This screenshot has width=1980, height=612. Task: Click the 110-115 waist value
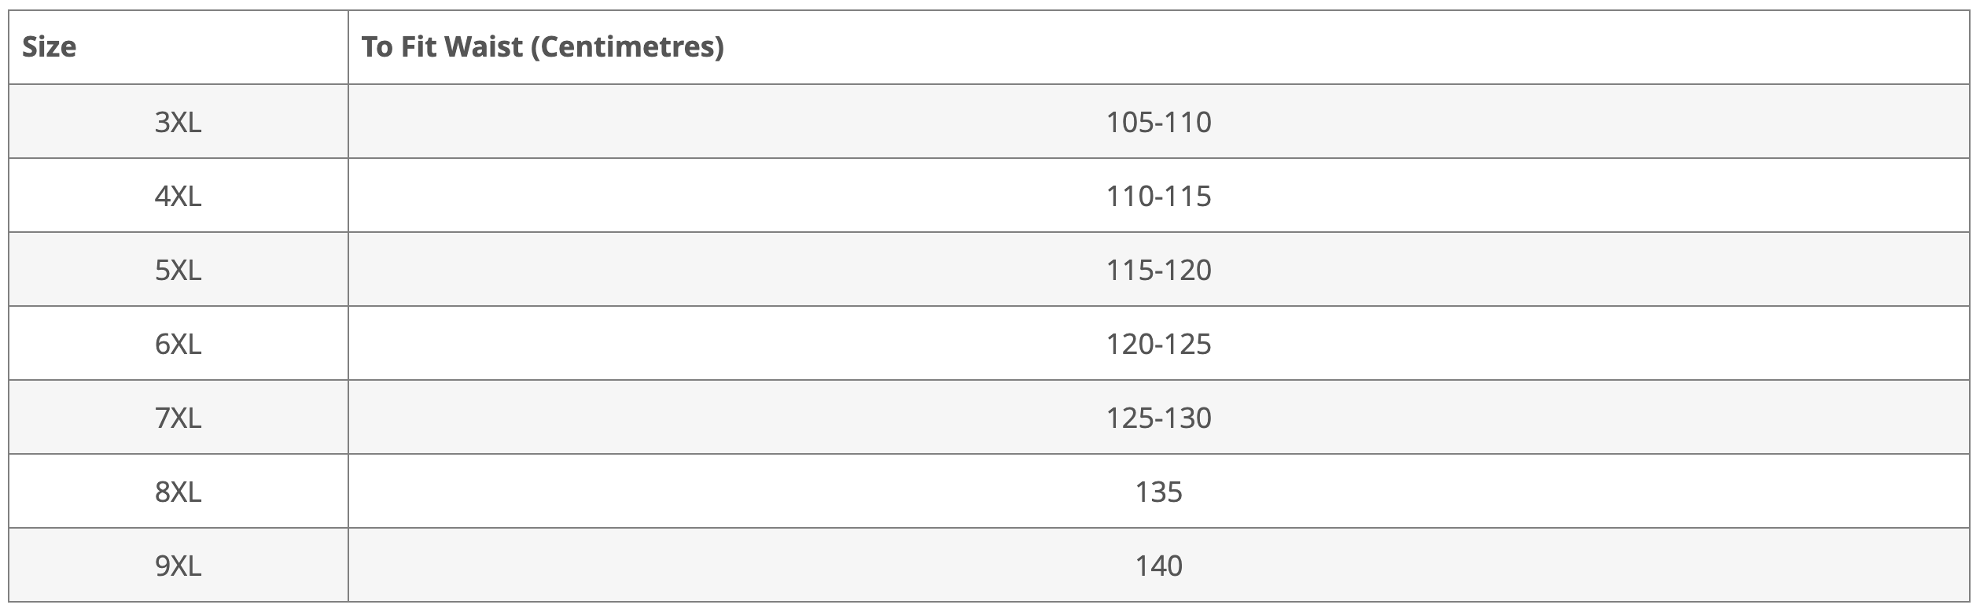(x=1158, y=196)
